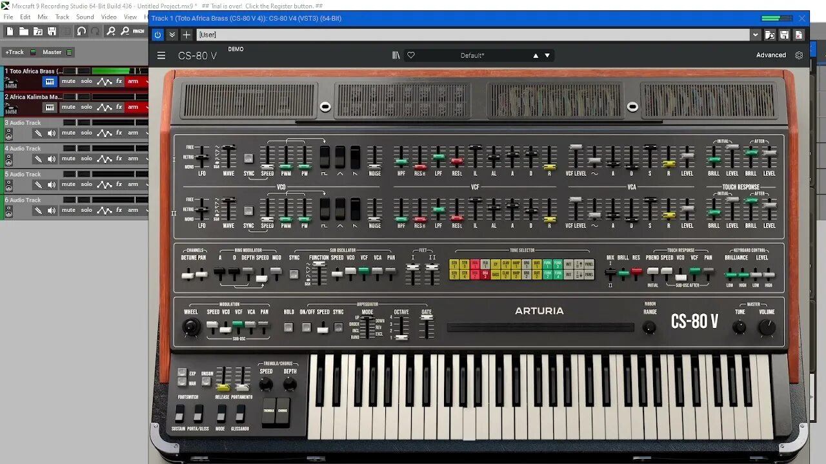
Task: Select next preset with down arrow
Action: (547, 55)
